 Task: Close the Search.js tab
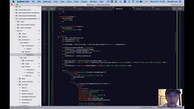coord(130,9)
